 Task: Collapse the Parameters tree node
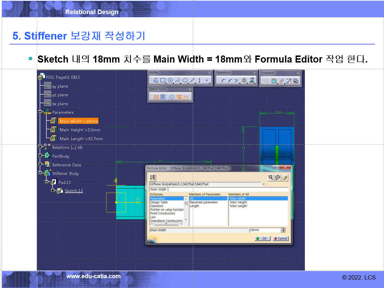[x=40, y=112]
